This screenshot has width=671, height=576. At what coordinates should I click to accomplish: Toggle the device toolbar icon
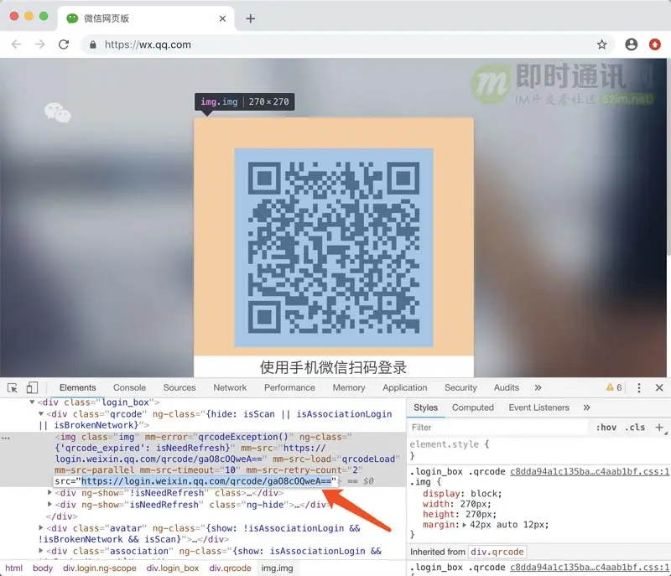click(x=32, y=387)
